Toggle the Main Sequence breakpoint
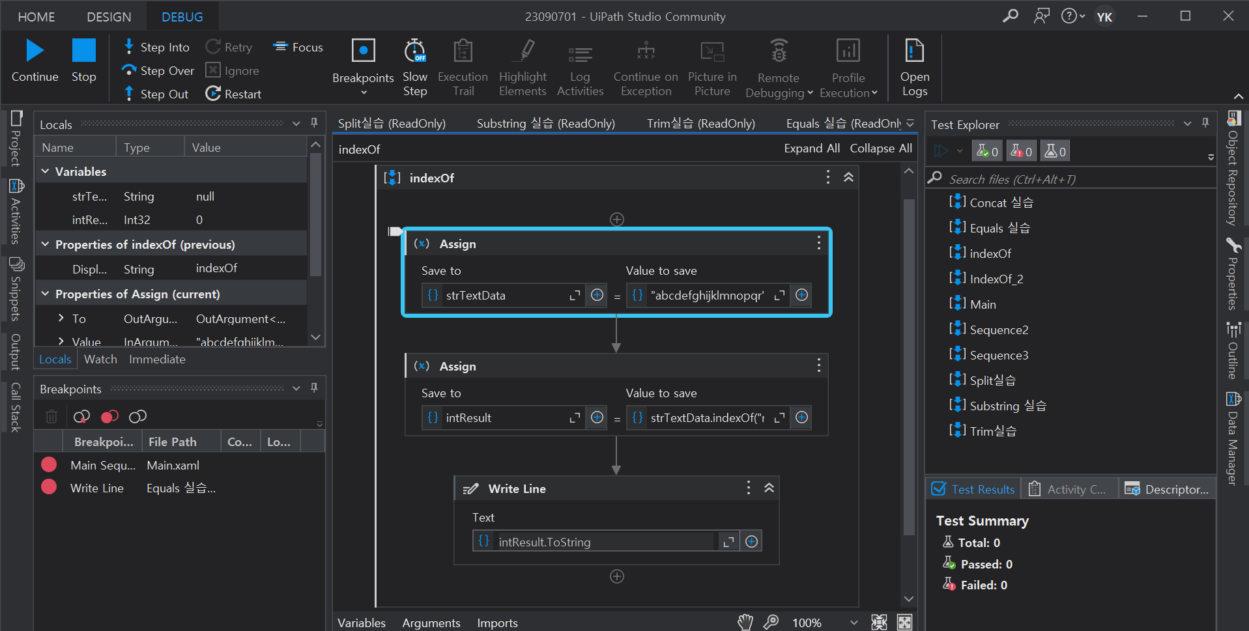 pyautogui.click(x=49, y=464)
